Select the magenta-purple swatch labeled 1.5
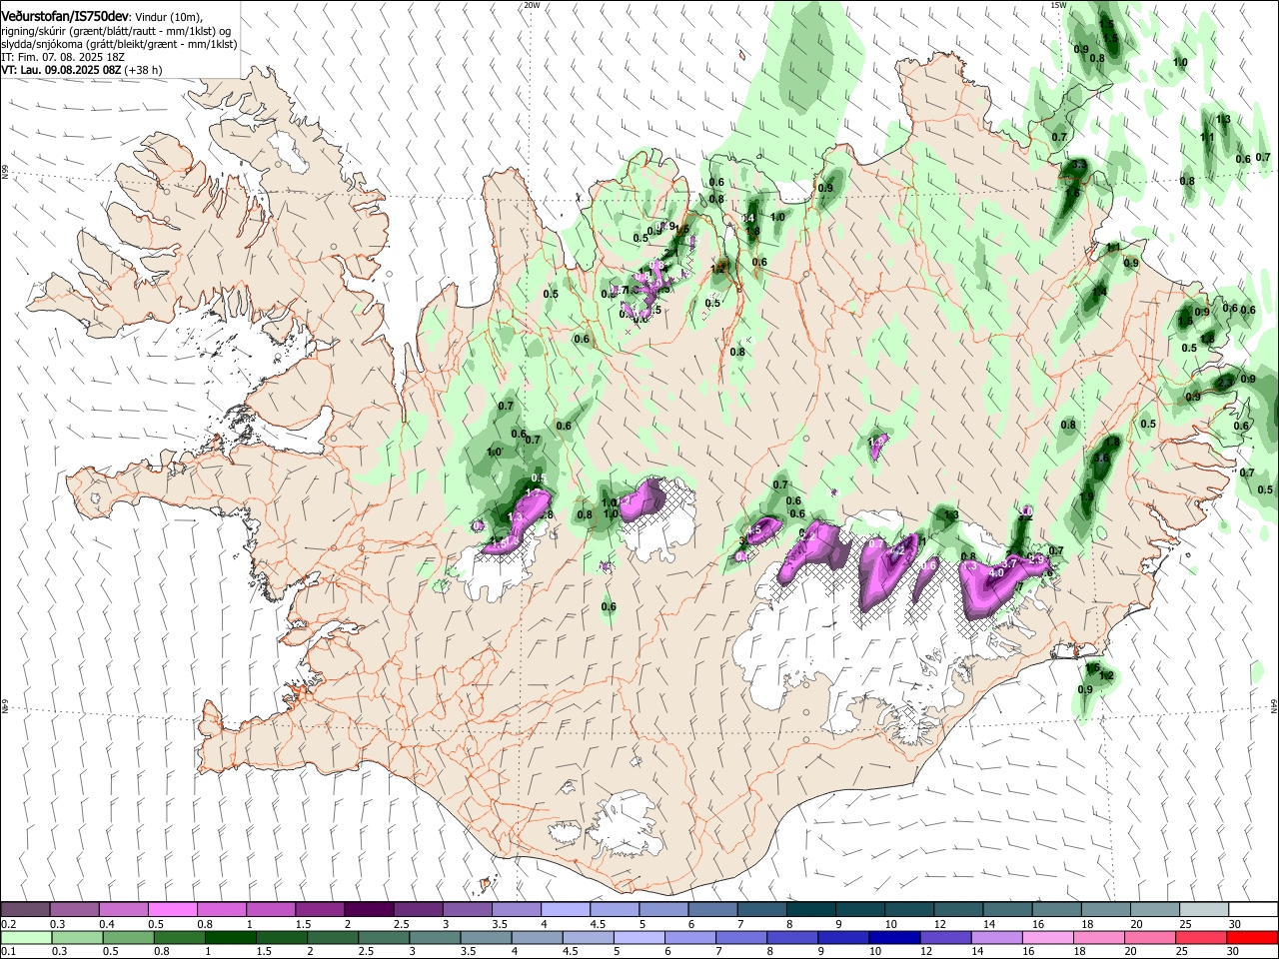 click(x=319, y=909)
